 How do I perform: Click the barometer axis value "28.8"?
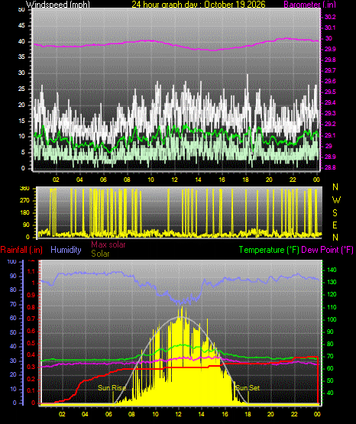330,167
